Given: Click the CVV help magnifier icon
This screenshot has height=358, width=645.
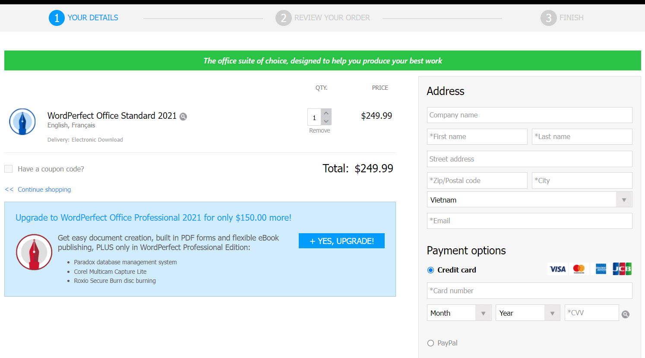Looking at the screenshot, I should click(x=625, y=314).
